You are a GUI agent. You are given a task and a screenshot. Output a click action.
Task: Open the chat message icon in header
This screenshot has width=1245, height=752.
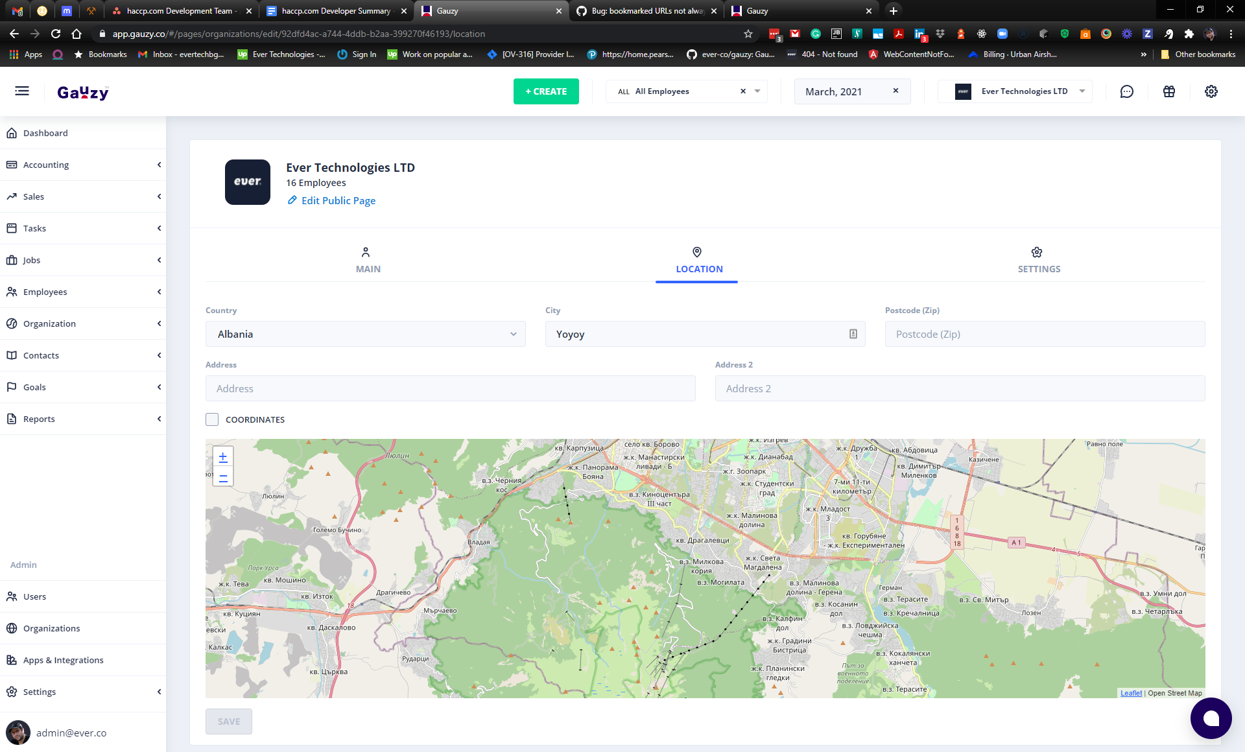[x=1127, y=91]
